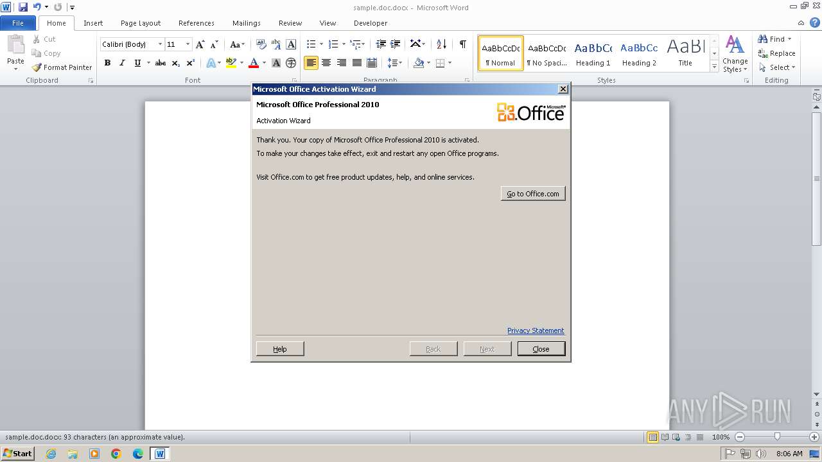Image resolution: width=822 pixels, height=462 pixels.
Task: Open File Explorer from the taskbar
Action: point(73,454)
